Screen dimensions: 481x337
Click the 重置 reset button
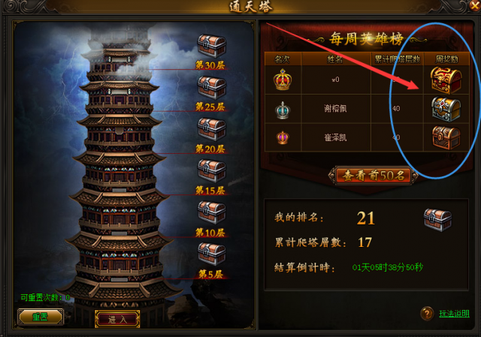[41, 317]
